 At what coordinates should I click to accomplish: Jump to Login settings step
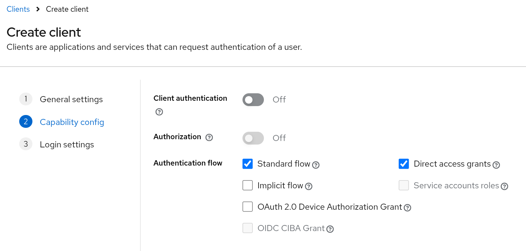pyautogui.click(x=67, y=145)
